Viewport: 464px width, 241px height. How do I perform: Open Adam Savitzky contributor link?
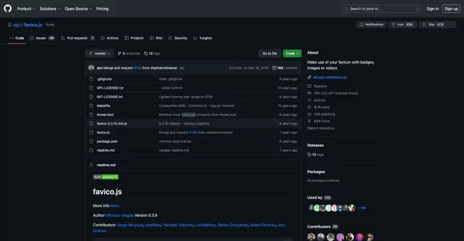[263, 225]
